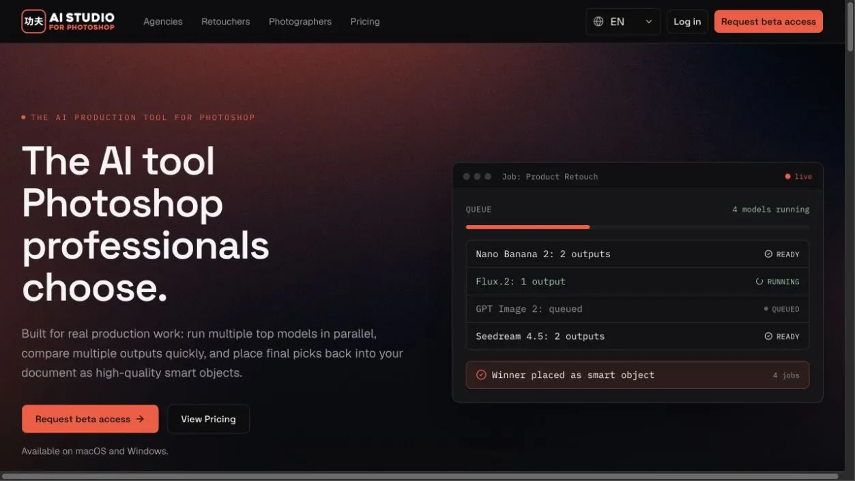The image size is (855, 481).
Task: Click the red live indicator dot
Action: tap(787, 177)
